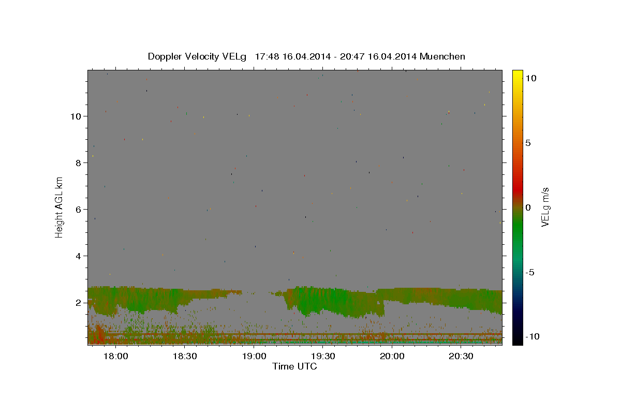Viewport: 621px width, 414px height.
Task: Click the colorbar value 5 label
Action: (528, 143)
